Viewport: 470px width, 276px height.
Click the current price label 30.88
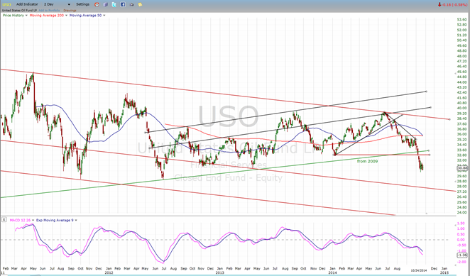tap(462, 168)
